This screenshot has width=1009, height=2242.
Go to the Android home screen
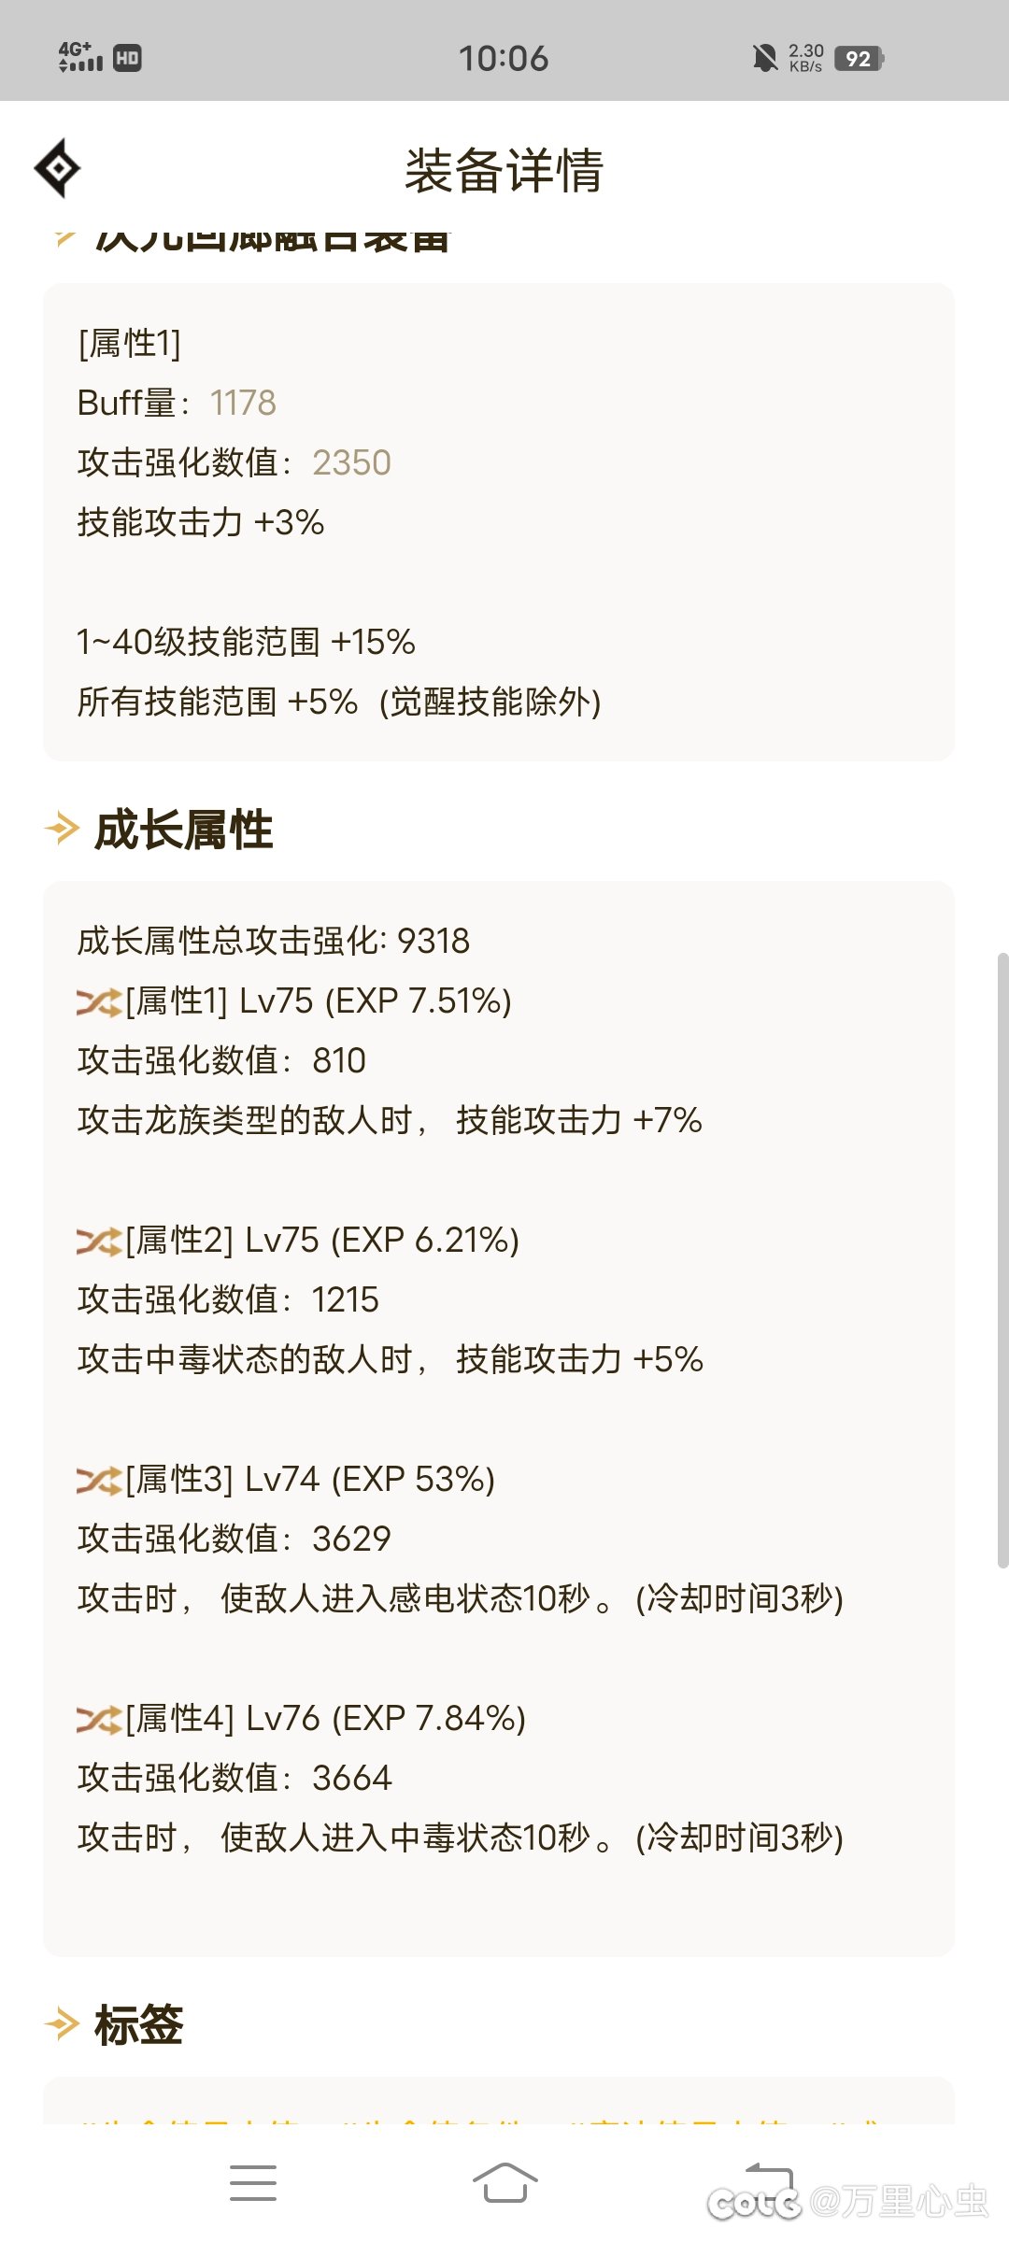(504, 2183)
